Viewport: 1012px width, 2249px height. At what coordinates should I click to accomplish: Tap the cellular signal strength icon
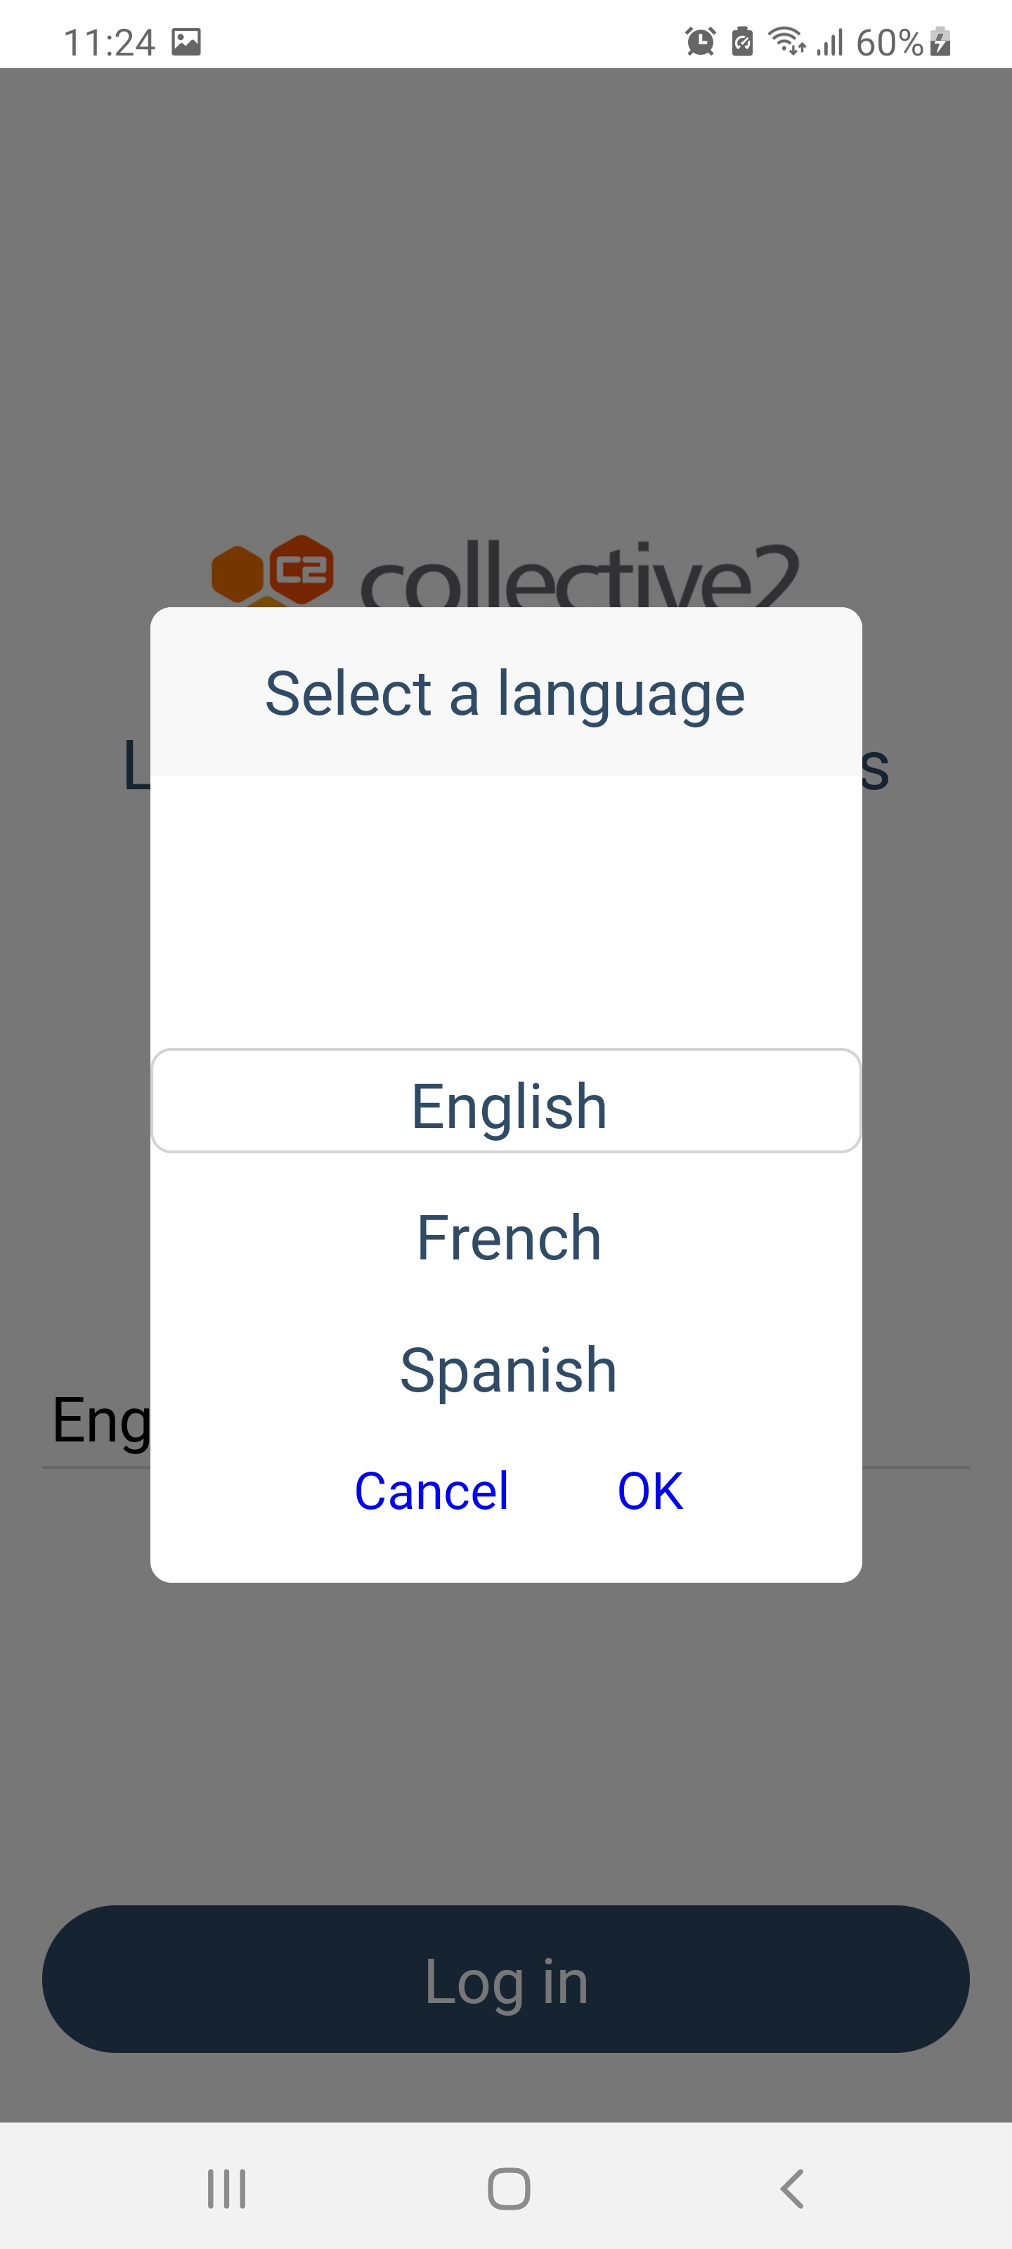pos(829,42)
